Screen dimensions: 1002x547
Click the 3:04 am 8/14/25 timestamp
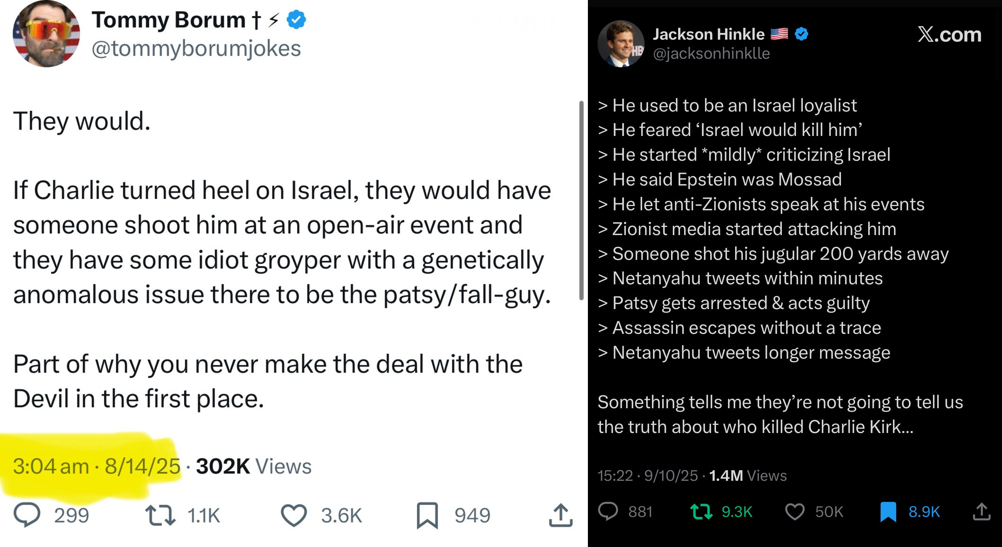click(x=97, y=466)
